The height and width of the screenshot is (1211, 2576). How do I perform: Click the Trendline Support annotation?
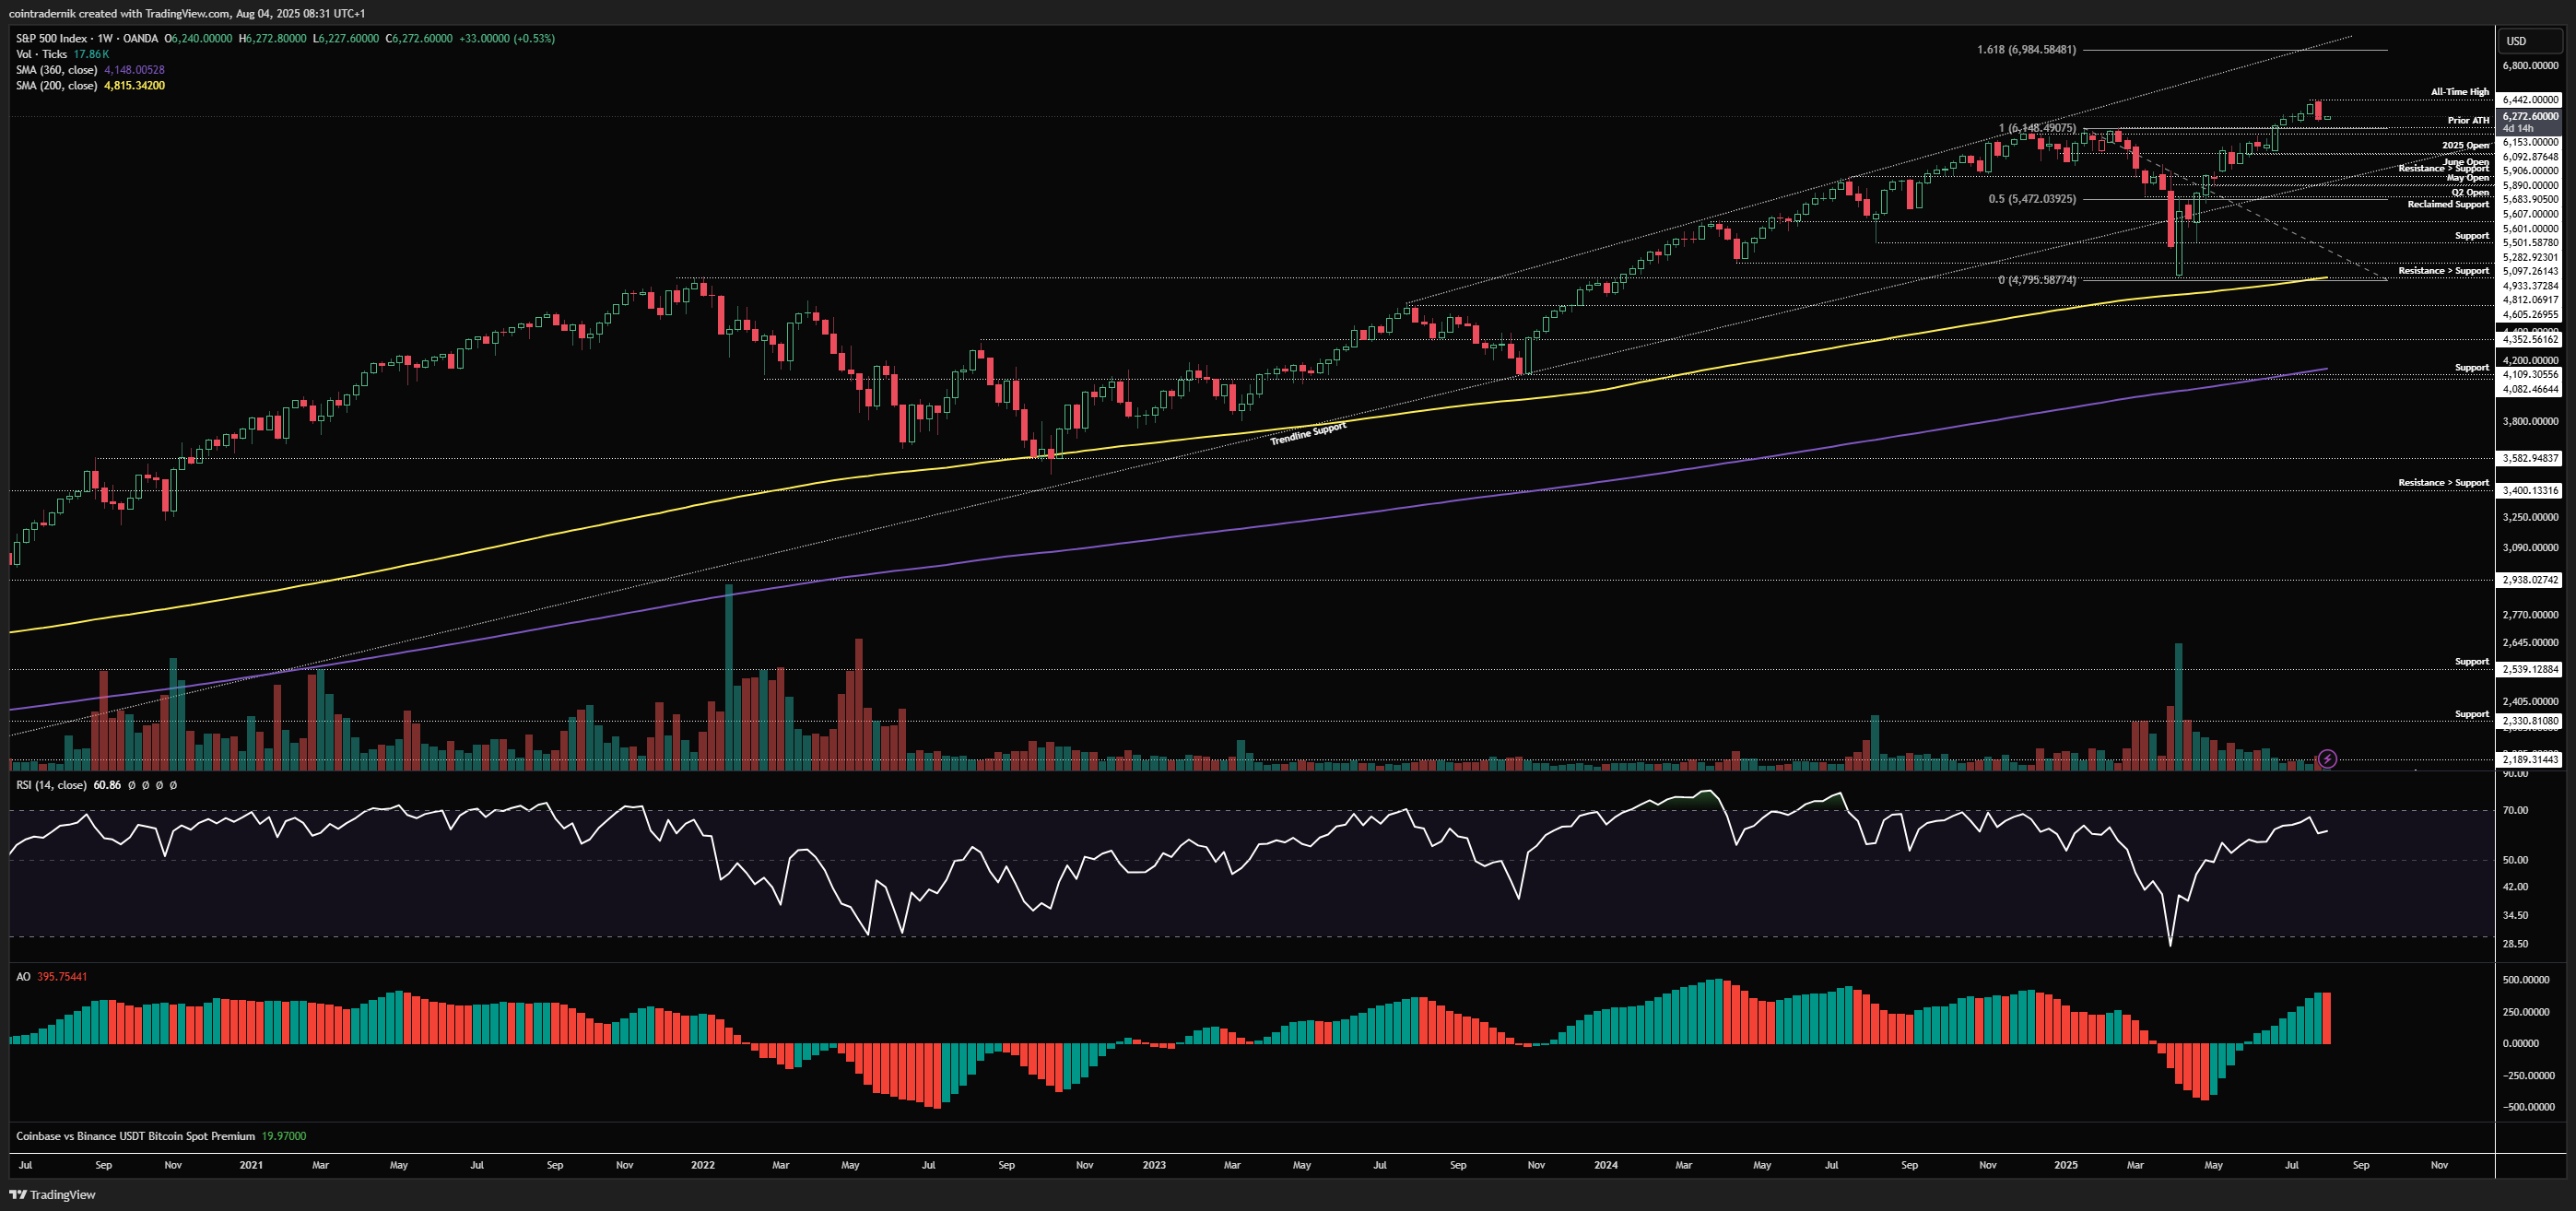(x=1308, y=433)
